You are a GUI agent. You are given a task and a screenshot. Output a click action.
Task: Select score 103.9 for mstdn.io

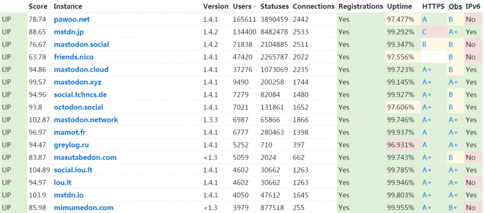pyautogui.click(x=37, y=195)
